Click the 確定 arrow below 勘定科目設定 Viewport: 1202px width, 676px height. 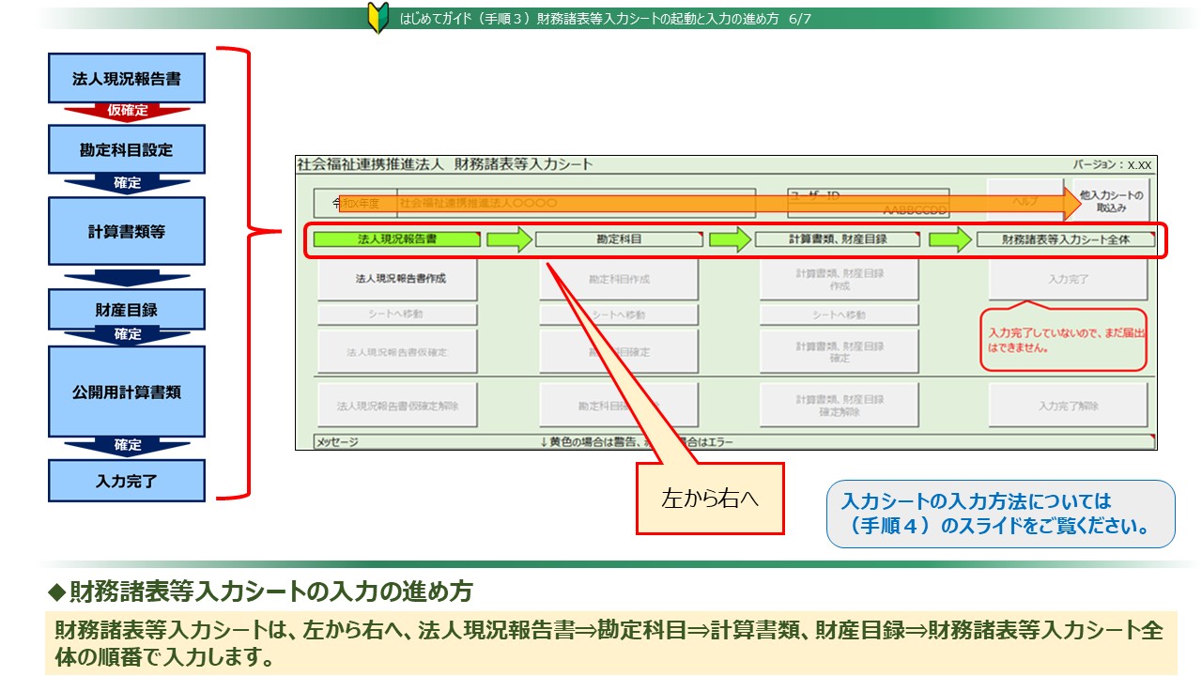(x=127, y=184)
